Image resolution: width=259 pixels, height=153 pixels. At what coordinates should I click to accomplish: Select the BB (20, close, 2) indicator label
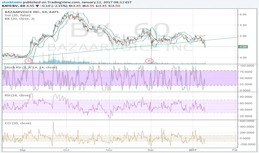20,19
